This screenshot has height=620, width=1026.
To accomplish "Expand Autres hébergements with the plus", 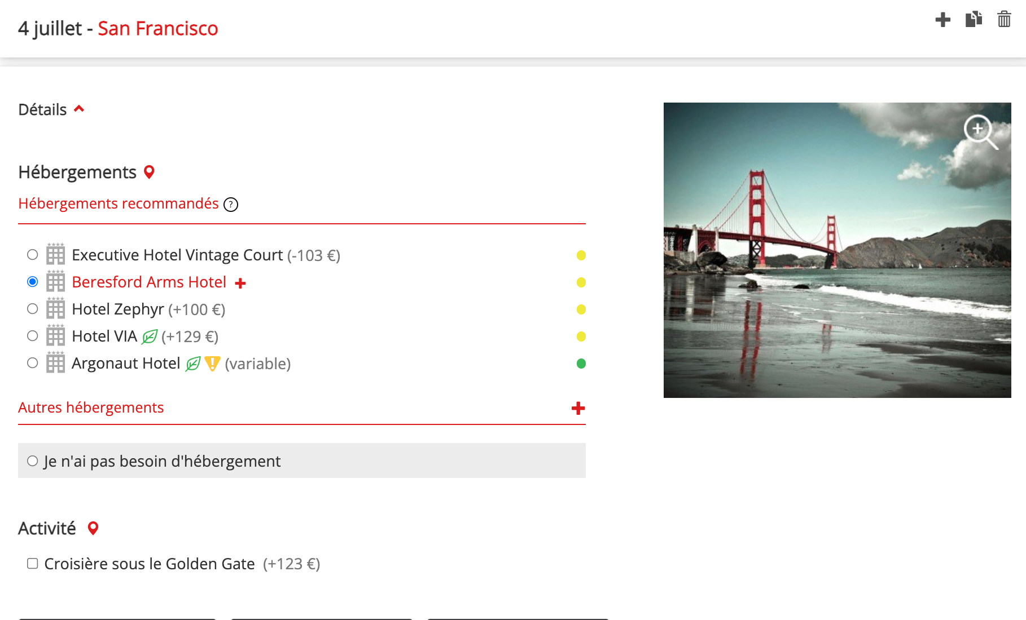I will tap(578, 408).
